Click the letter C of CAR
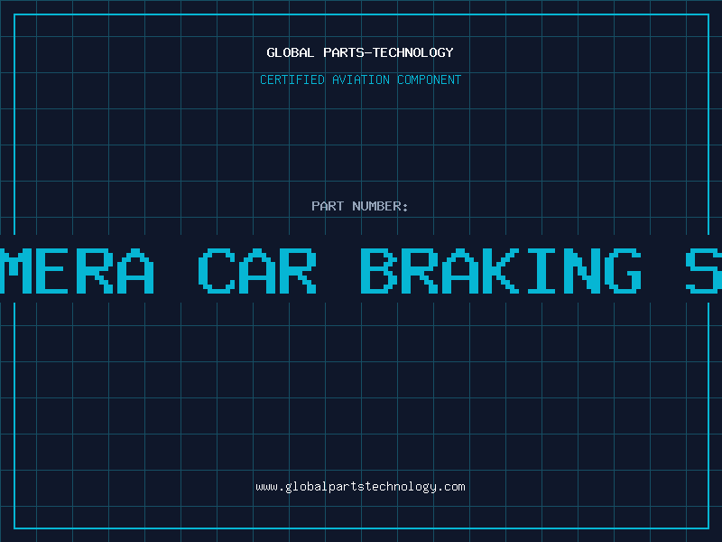722x542 pixels. click(x=217, y=270)
